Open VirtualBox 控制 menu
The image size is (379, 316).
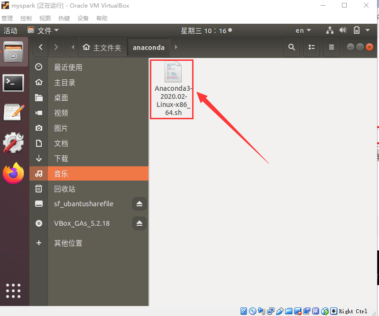tap(26, 19)
